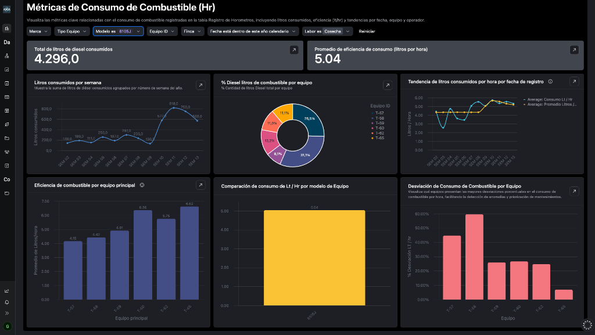Open the leaf icon in left sidebar
Viewport: 595px width, 335px height.
click(7, 124)
